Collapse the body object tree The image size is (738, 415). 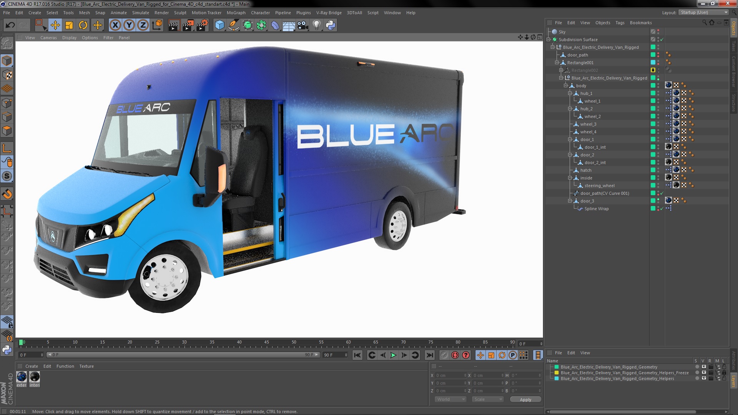[x=565, y=86]
